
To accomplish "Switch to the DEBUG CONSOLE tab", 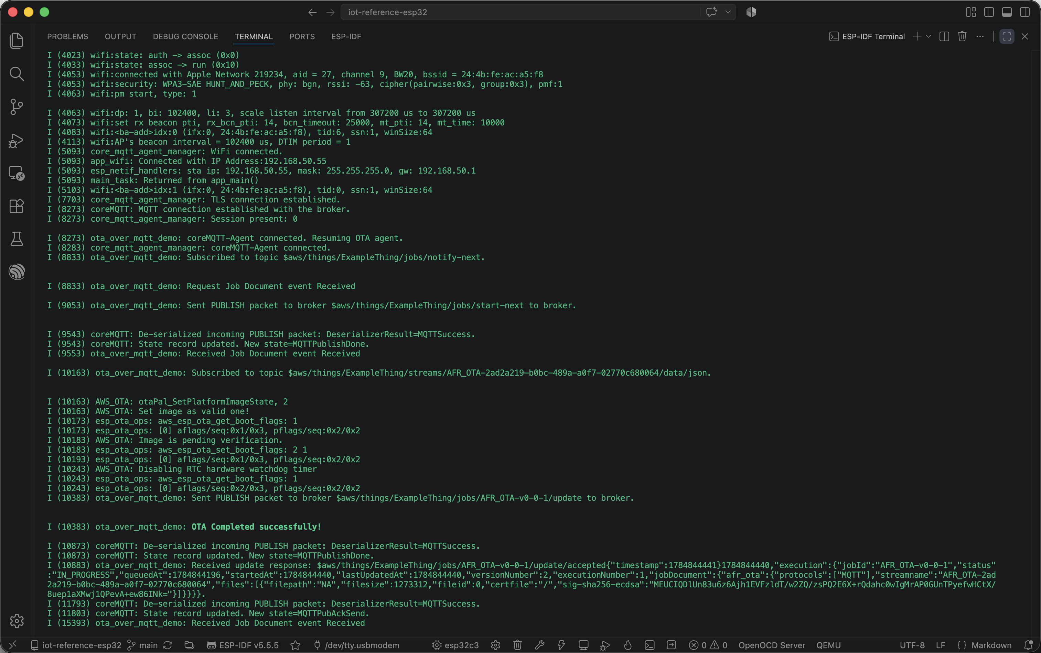I will (185, 37).
